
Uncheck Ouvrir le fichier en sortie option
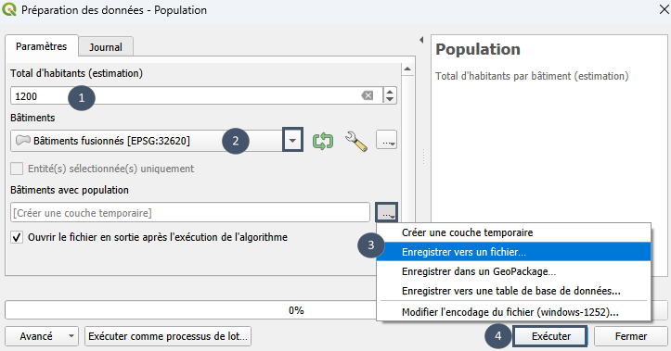pyautogui.click(x=17, y=237)
